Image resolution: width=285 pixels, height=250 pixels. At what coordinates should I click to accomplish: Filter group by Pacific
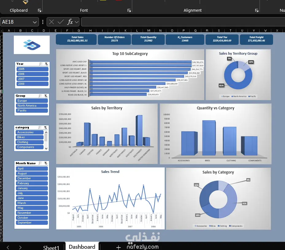pos(32,111)
